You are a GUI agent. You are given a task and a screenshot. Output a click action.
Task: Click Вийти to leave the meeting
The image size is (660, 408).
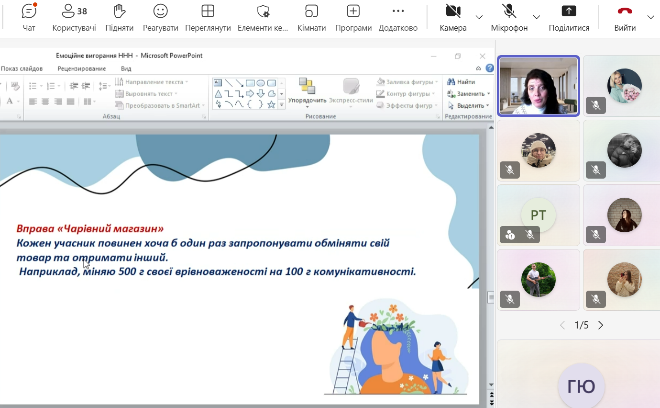[625, 18]
